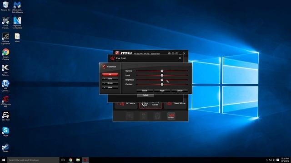Image resolution: width=291 pixels, height=163 pixels.
Task: Click the dimmed mouse icon in Gaming App
Action: pos(144,116)
